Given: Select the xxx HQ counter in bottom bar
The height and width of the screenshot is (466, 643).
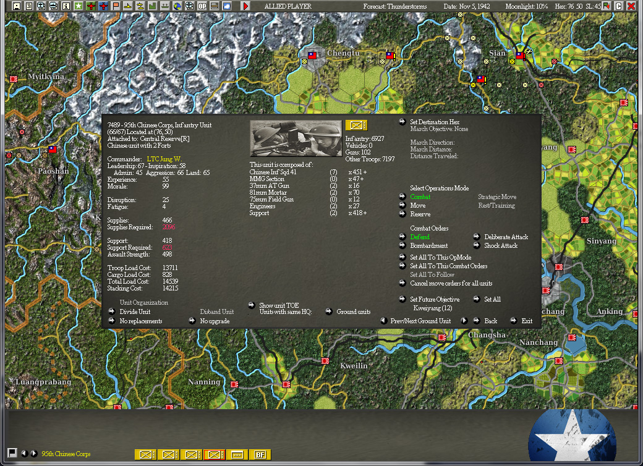Looking at the screenshot, I should click(x=237, y=454).
